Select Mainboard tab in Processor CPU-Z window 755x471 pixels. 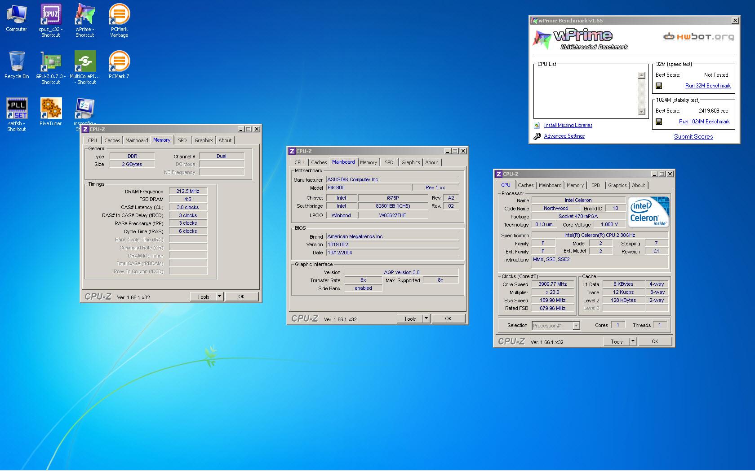[x=550, y=185]
